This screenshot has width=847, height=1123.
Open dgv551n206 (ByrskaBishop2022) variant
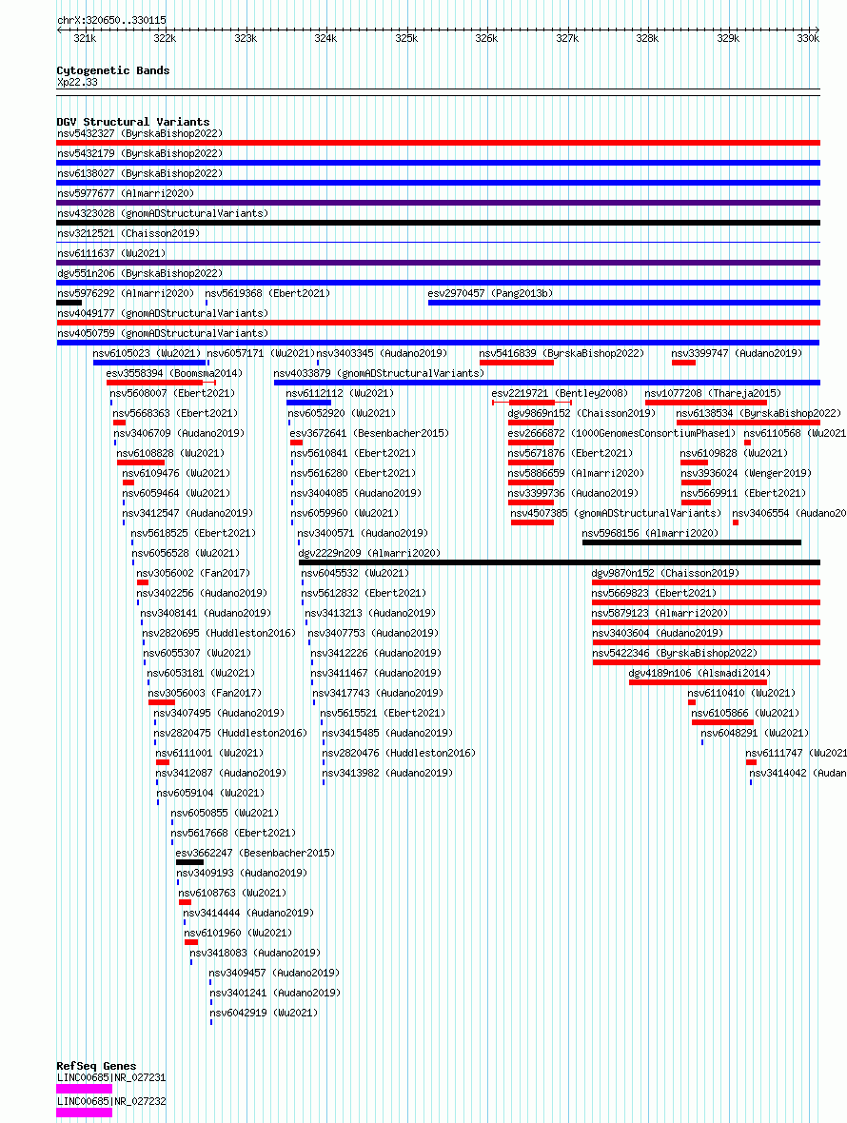pos(140,273)
